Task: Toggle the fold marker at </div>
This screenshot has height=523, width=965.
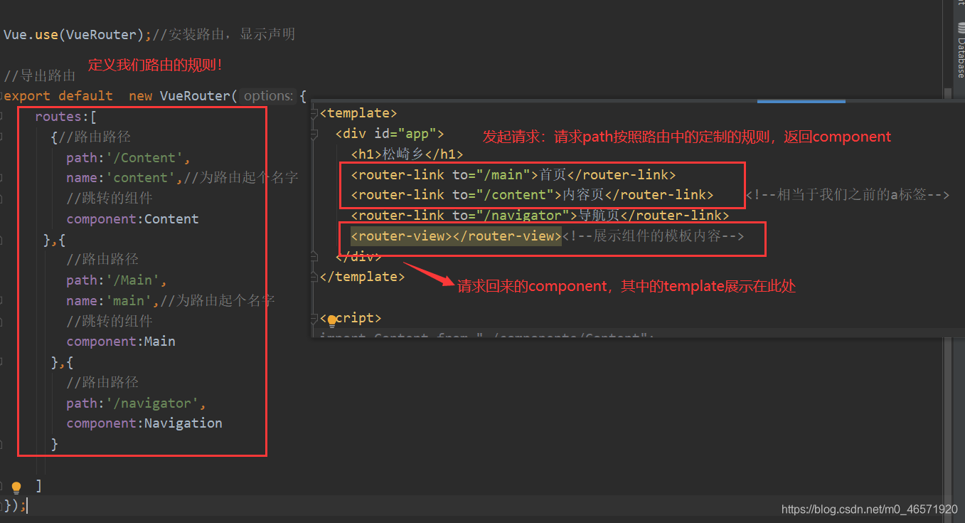Action: (316, 255)
